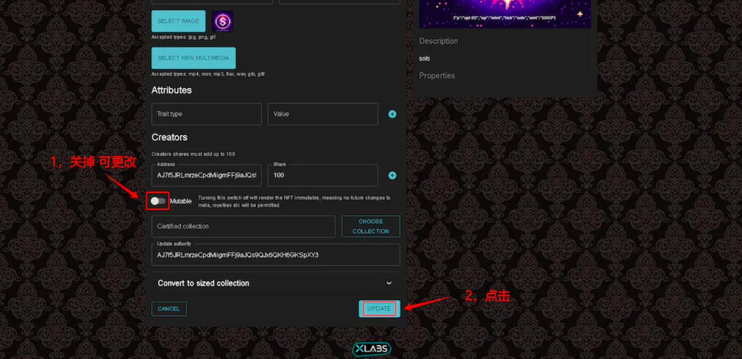Click the Share percentage field
Image resolution: width=742 pixels, height=359 pixels.
323,175
